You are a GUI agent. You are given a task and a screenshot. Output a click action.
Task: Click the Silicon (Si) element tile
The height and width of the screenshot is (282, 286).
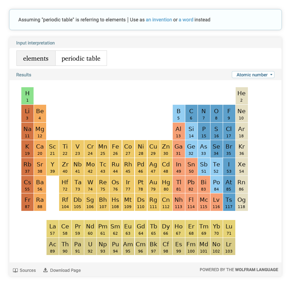(x=191, y=131)
